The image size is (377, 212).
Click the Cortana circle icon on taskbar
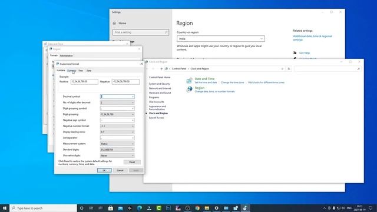pos(81,208)
